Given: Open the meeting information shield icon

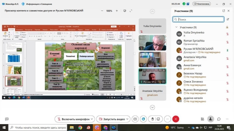Looking at the screenshot, I should (23, 4).
